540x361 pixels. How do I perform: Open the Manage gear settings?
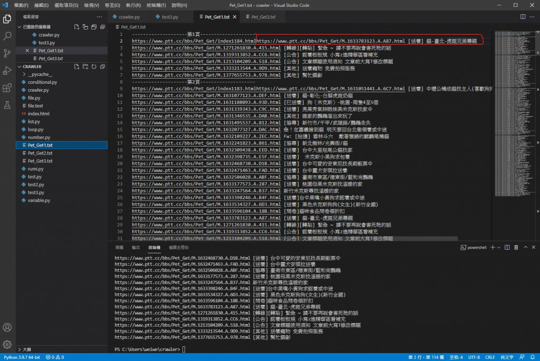[x=7, y=344]
